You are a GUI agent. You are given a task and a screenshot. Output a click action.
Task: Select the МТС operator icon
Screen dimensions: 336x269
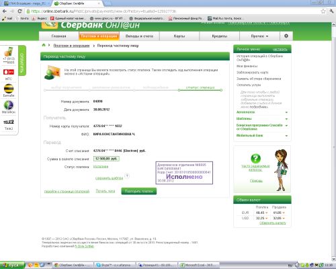[9, 72]
